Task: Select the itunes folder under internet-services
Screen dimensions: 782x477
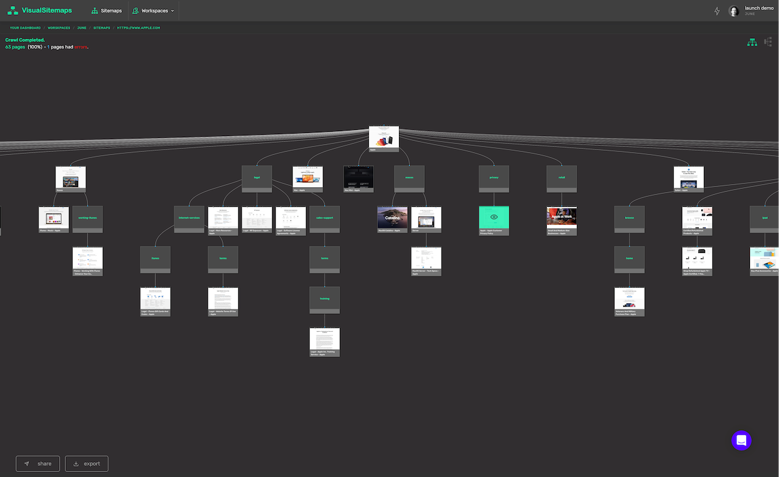Action: (x=155, y=260)
